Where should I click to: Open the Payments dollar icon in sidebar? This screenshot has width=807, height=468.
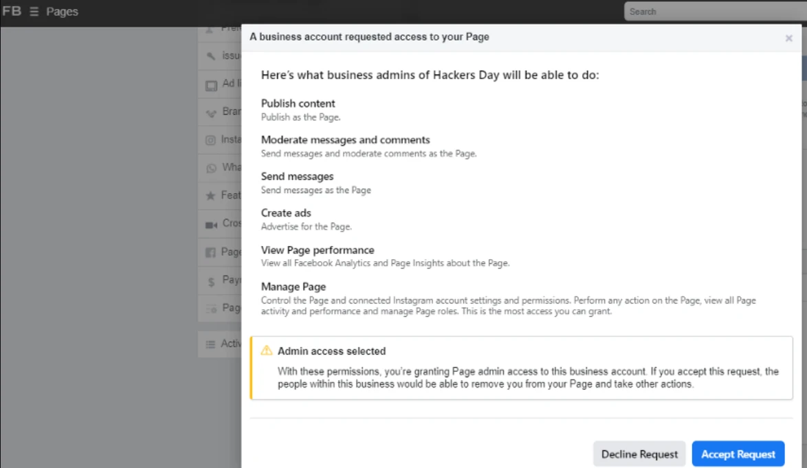[211, 280]
